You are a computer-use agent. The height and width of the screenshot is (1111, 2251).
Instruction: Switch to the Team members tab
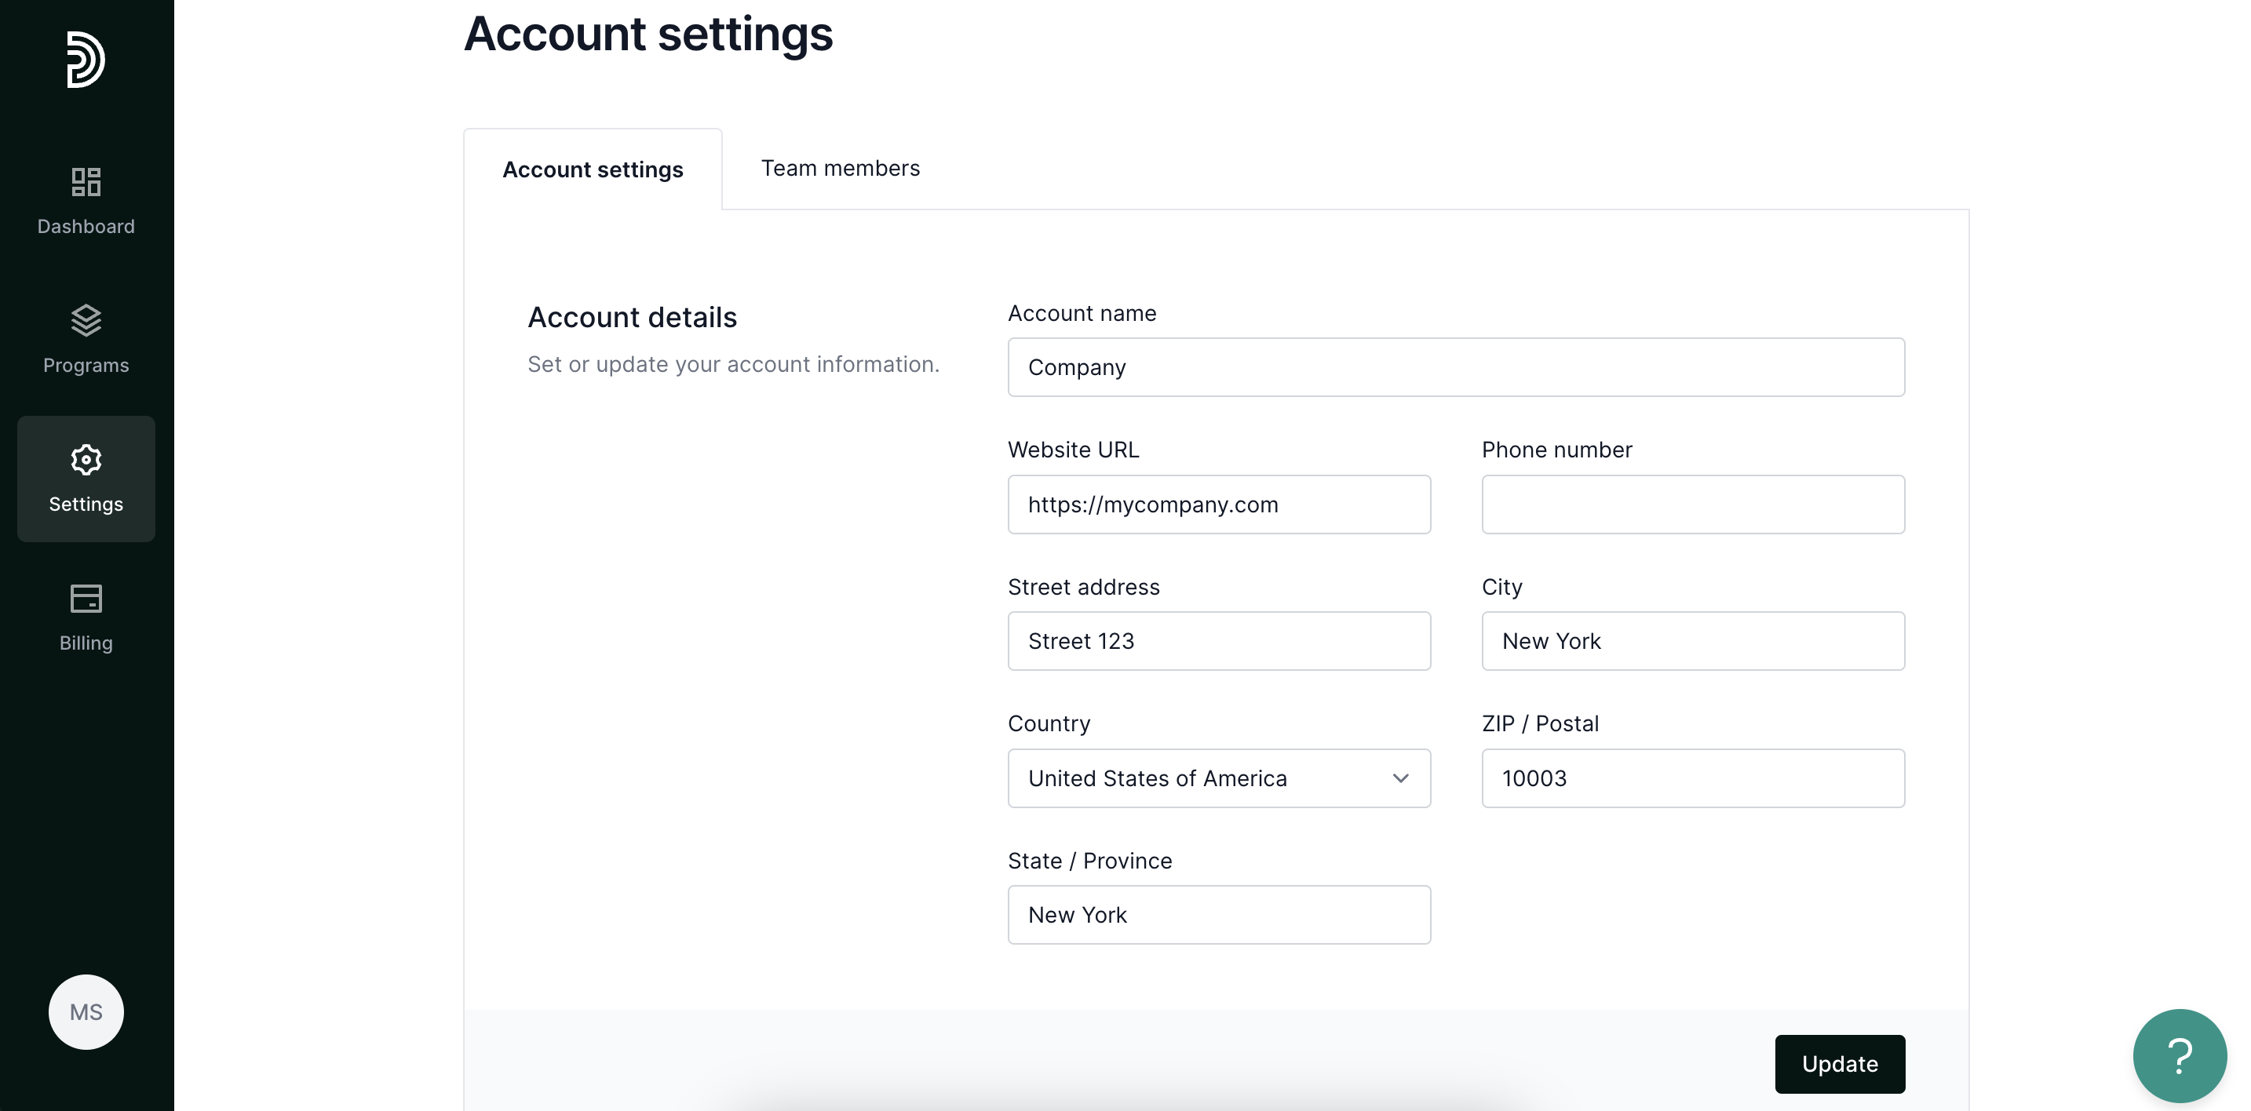(840, 169)
